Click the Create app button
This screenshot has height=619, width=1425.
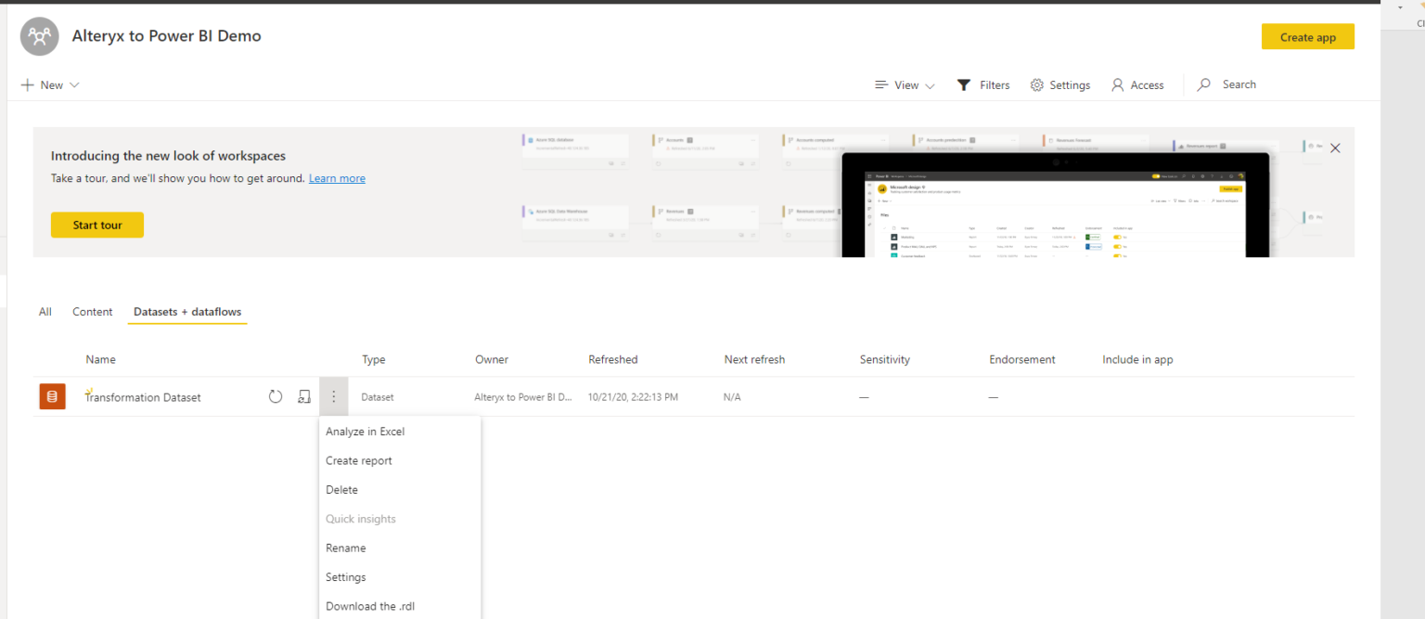click(1307, 37)
